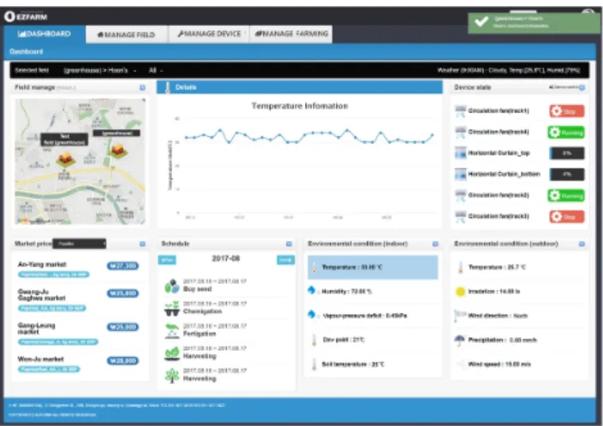The height and width of the screenshot is (426, 603).
Task: Expand the greenhouse field selector dropdown
Action: click(x=99, y=70)
